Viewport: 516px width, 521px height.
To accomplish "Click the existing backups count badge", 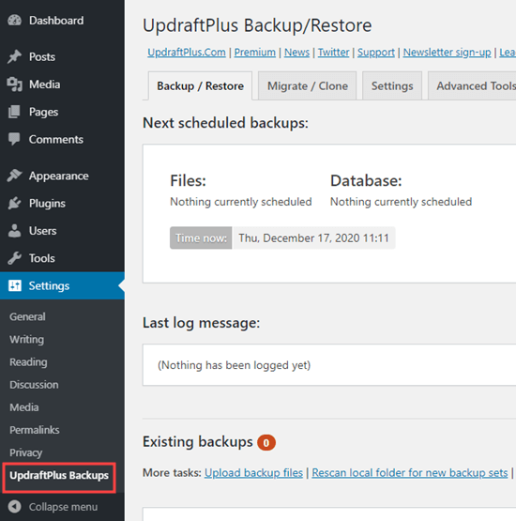I will coord(266,442).
